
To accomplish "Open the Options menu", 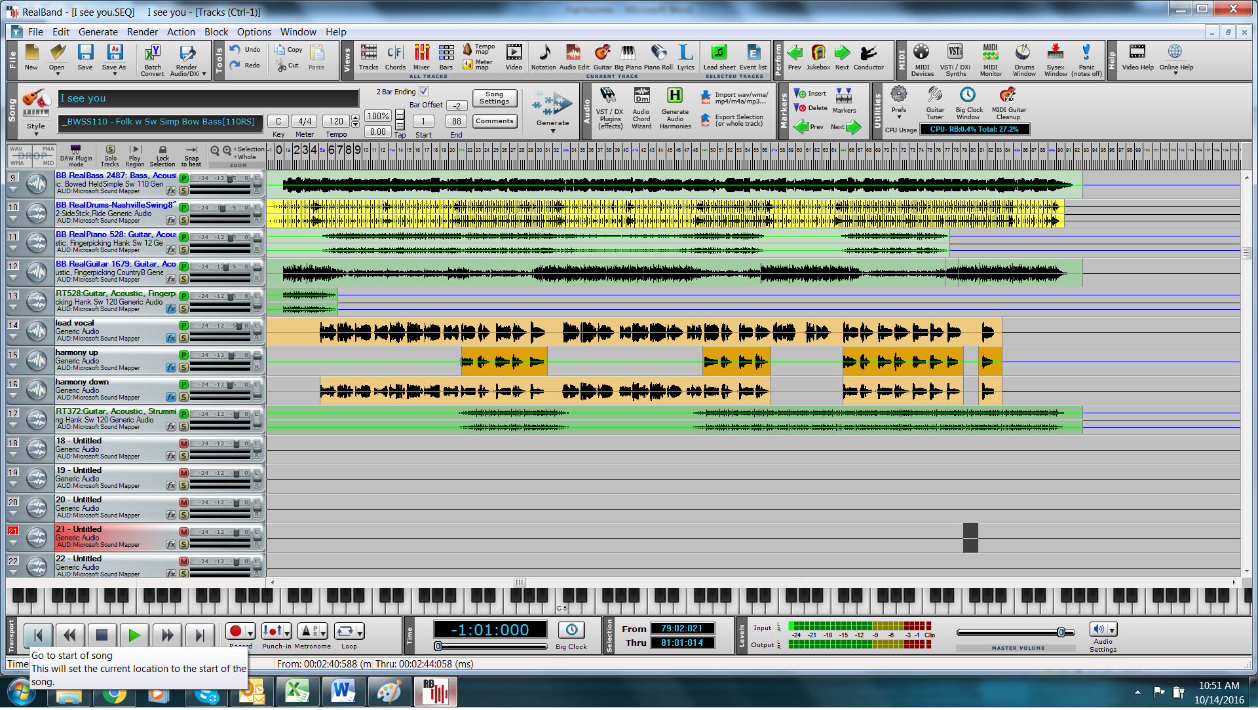I will [x=254, y=32].
